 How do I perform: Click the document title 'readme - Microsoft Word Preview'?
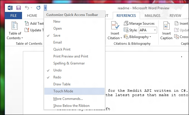143,8
